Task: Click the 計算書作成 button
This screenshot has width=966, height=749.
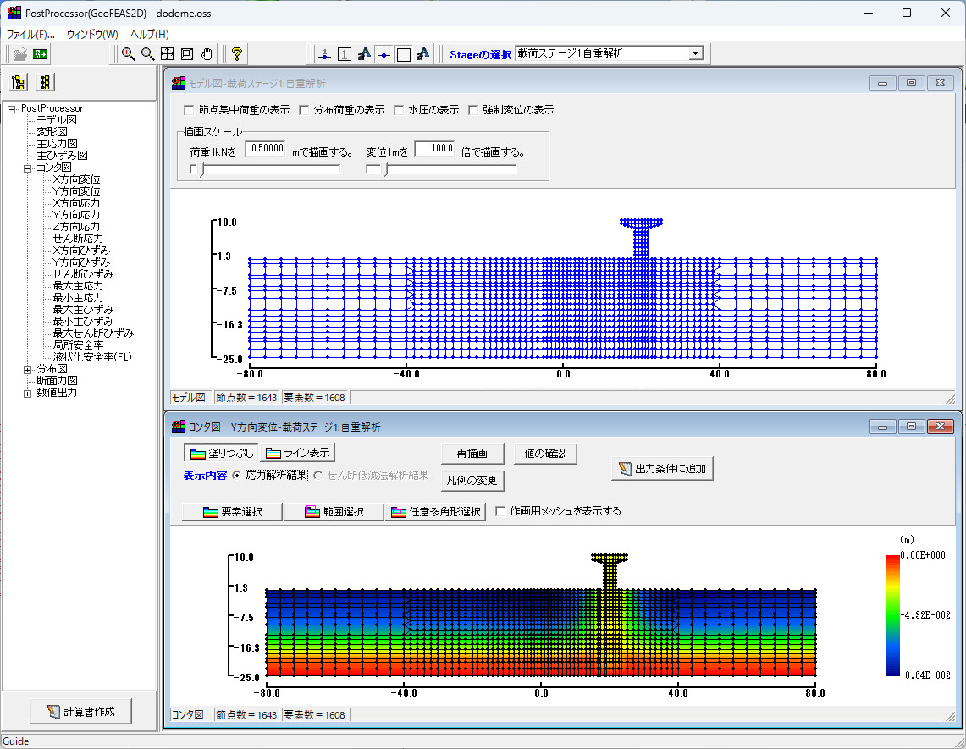Action: click(80, 712)
